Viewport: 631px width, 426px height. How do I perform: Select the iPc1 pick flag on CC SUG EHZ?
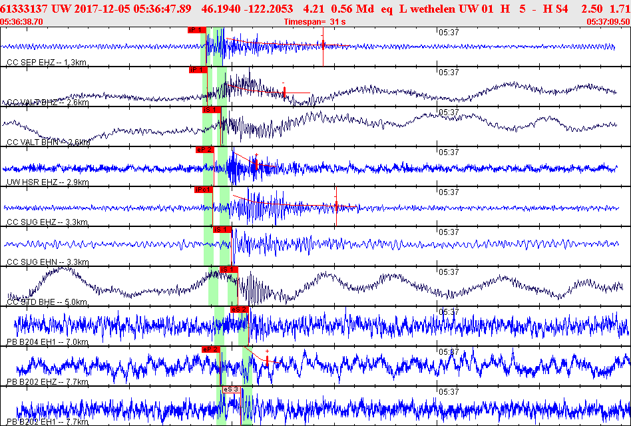pos(204,190)
